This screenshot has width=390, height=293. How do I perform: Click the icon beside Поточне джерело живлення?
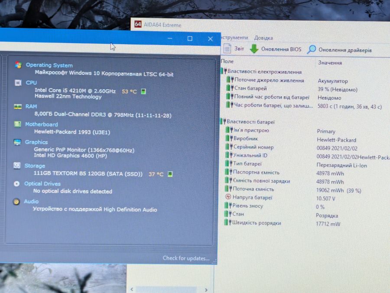point(230,80)
